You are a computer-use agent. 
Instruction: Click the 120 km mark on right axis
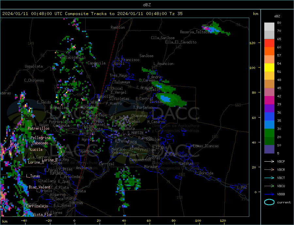point(253,43)
